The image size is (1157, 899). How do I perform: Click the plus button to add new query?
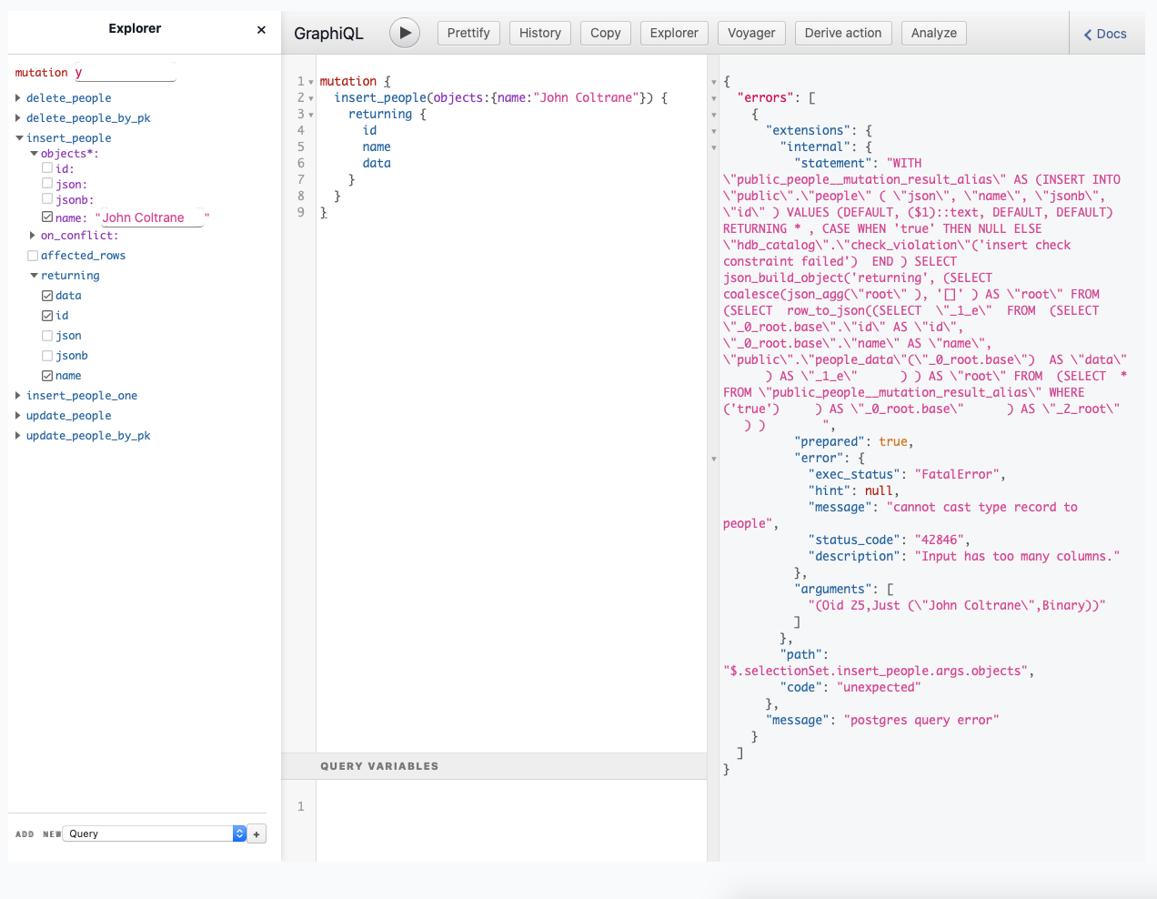click(x=257, y=833)
